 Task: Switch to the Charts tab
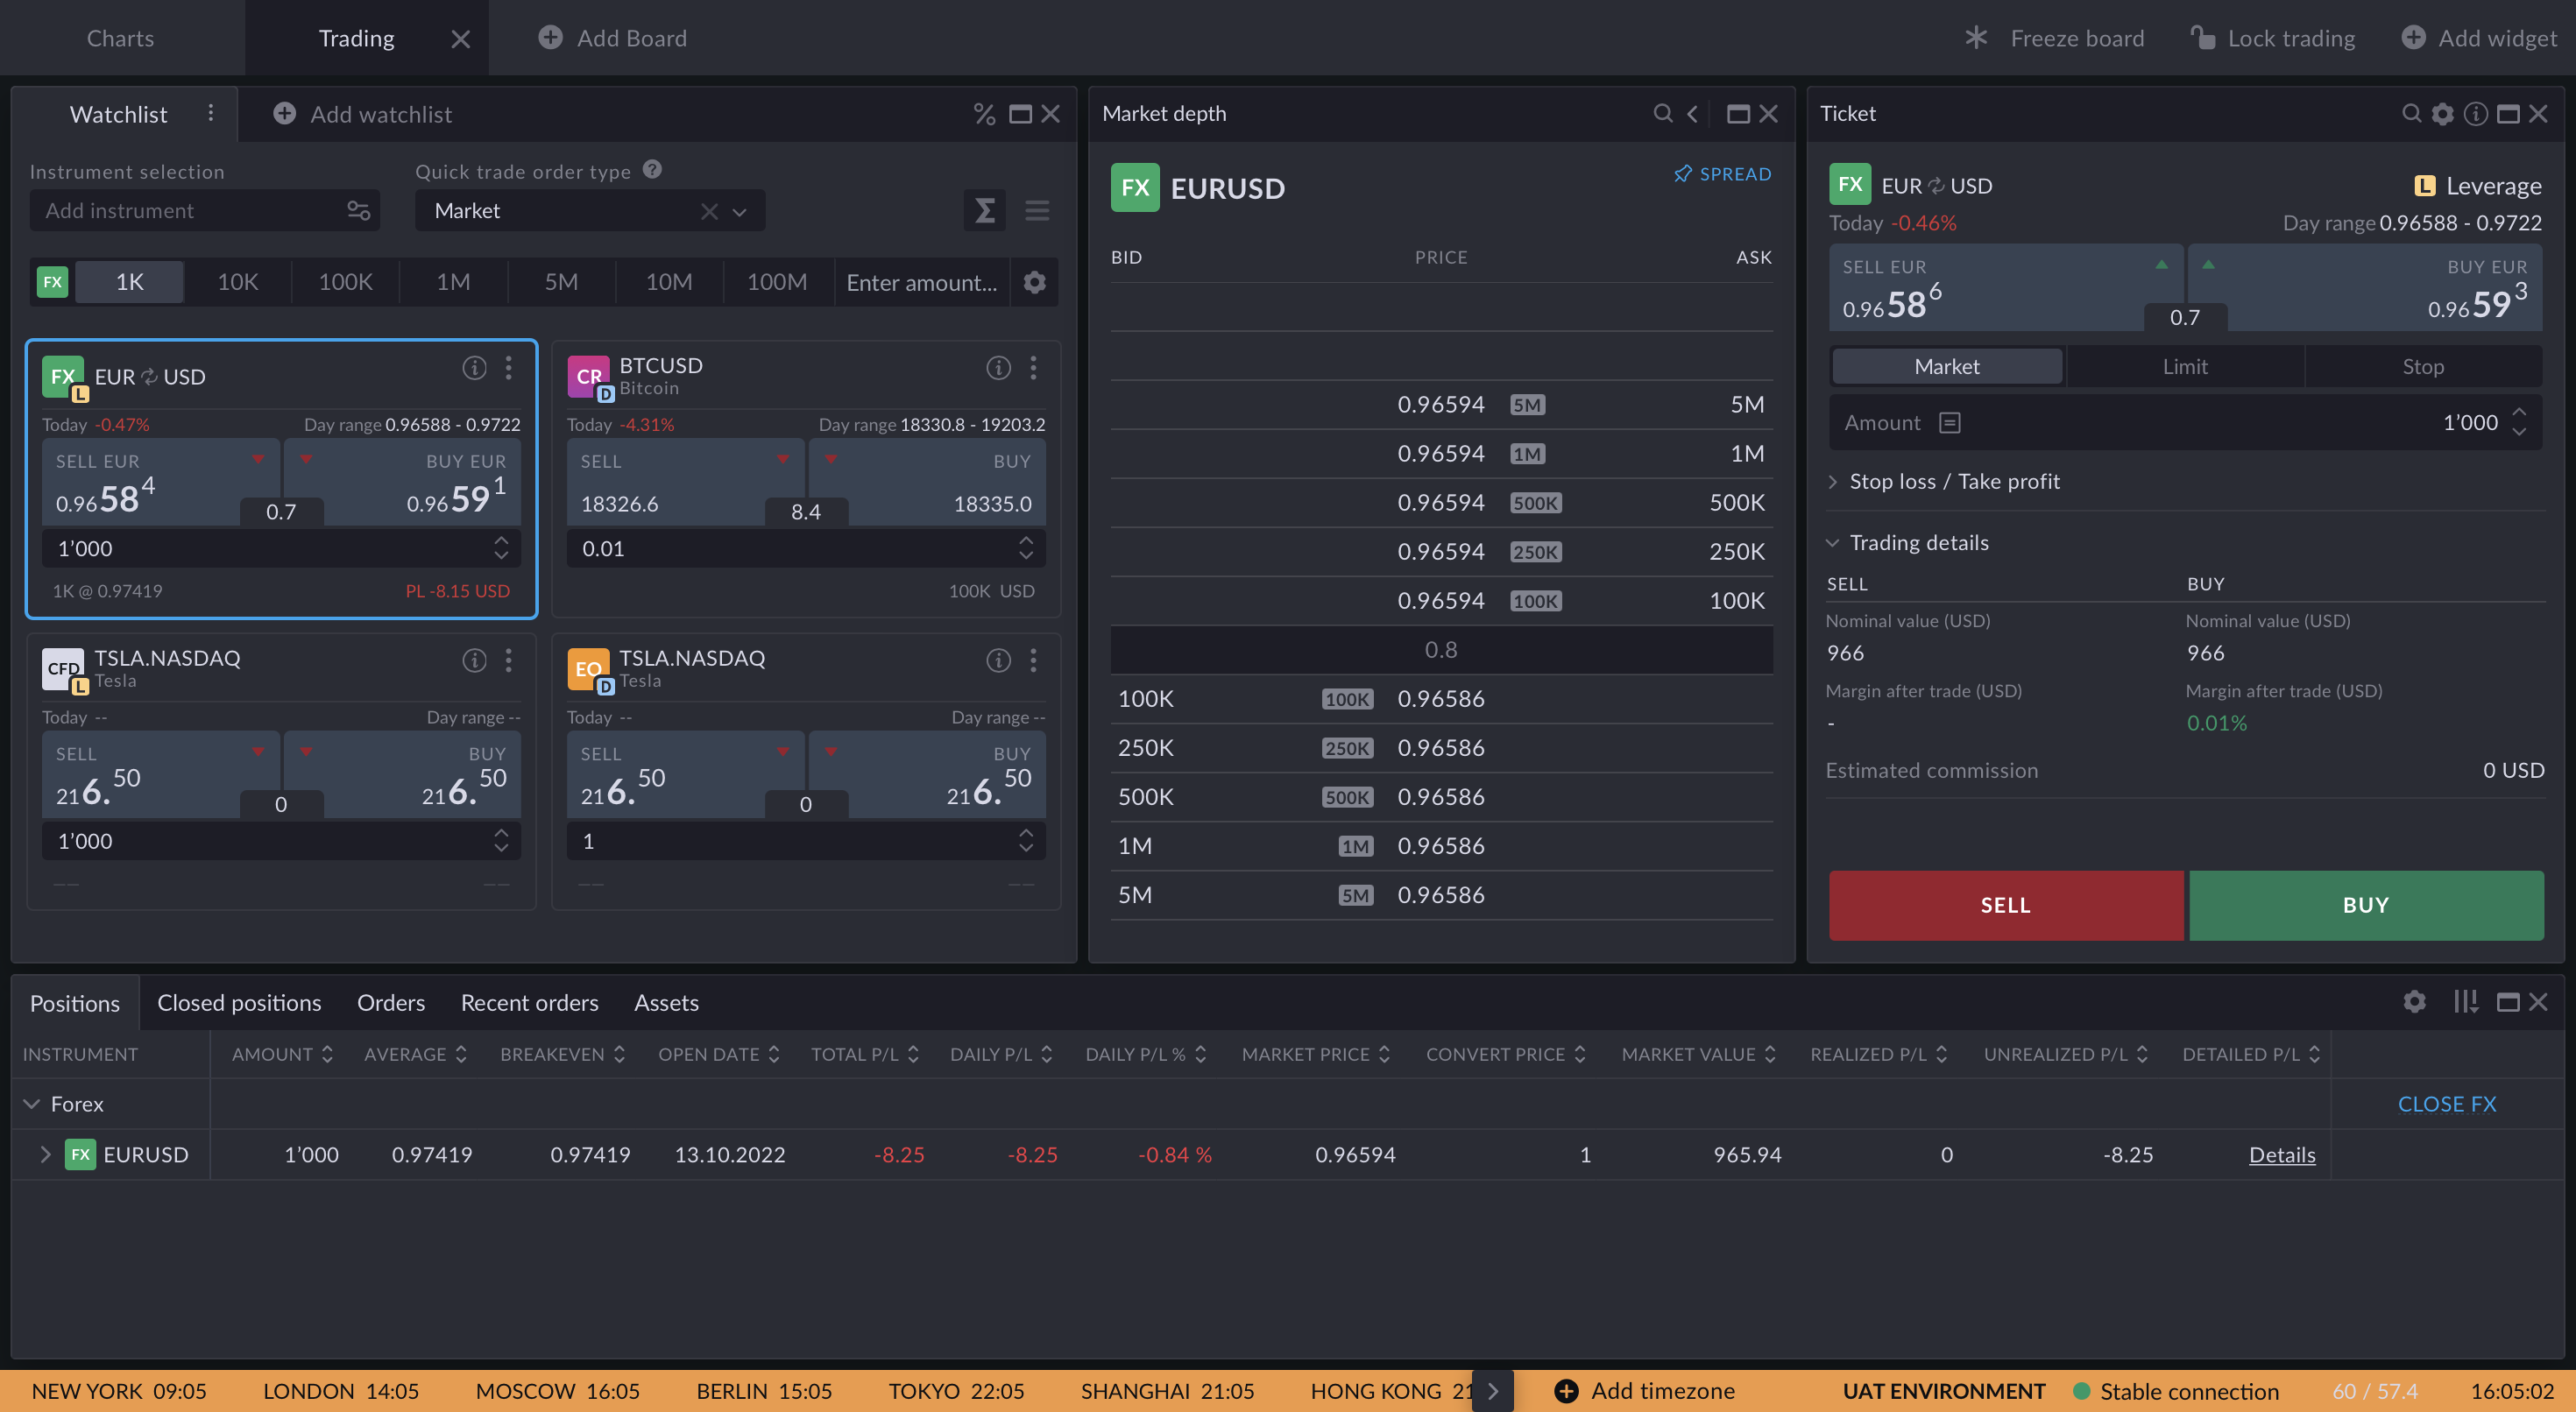point(120,38)
